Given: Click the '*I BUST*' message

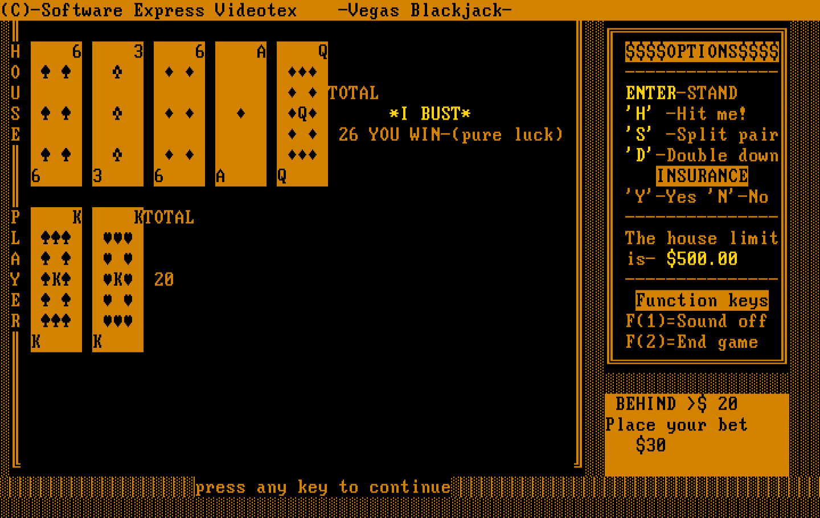Looking at the screenshot, I should click(430, 114).
